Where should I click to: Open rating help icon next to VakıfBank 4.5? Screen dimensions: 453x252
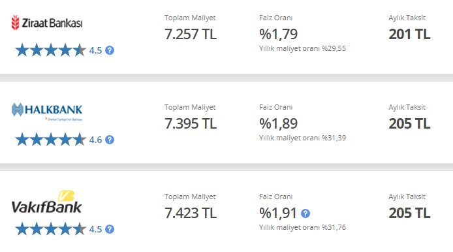tap(110, 229)
